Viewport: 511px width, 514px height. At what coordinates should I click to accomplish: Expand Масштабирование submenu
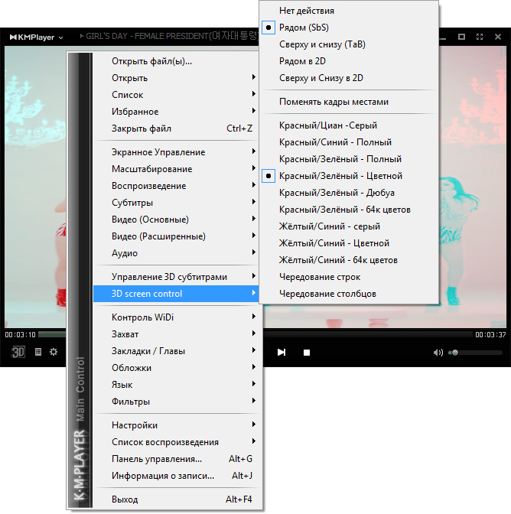click(x=177, y=169)
